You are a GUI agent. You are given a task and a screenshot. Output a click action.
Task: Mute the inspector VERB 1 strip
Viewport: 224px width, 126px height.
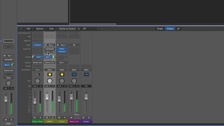click(x=6, y=120)
